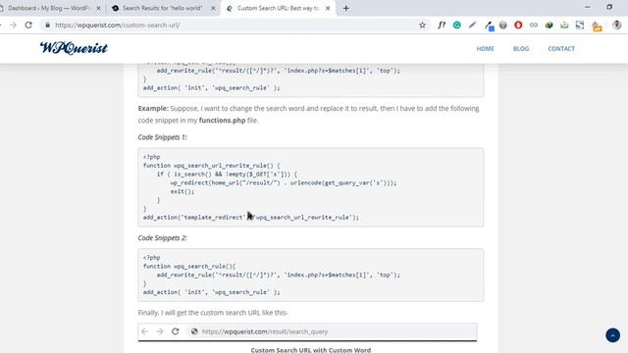Click the purple pen extension icon
Image resolution: width=628 pixels, height=353 pixels.
472,25
